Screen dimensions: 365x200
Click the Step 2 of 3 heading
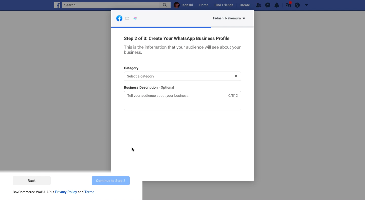177,38
